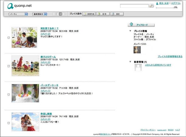The width and height of the screenshot is (186, 137).
Task: Click the 新規作成 new place button
Action: (89, 14)
